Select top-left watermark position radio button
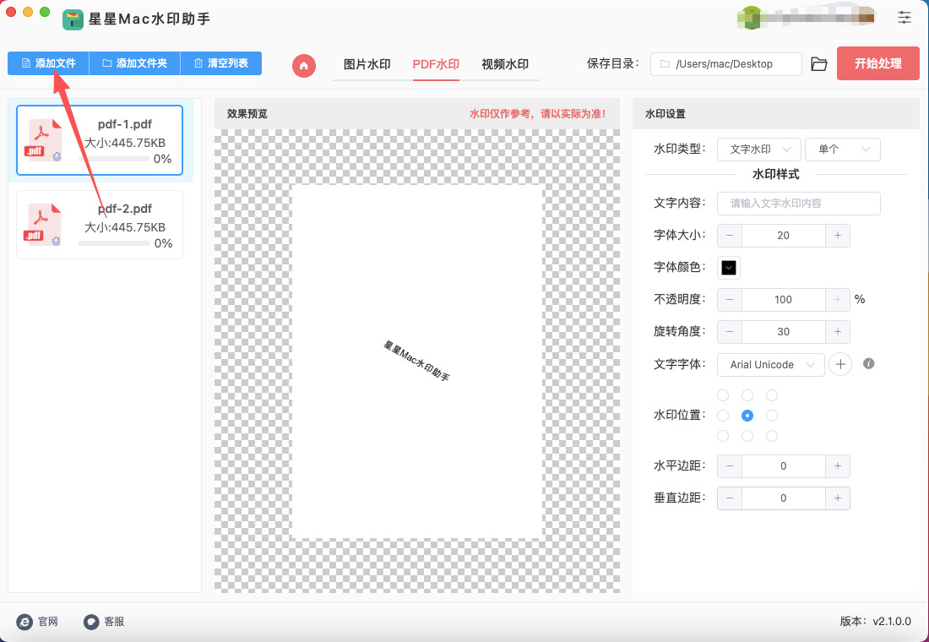This screenshot has width=929, height=642. pos(723,395)
